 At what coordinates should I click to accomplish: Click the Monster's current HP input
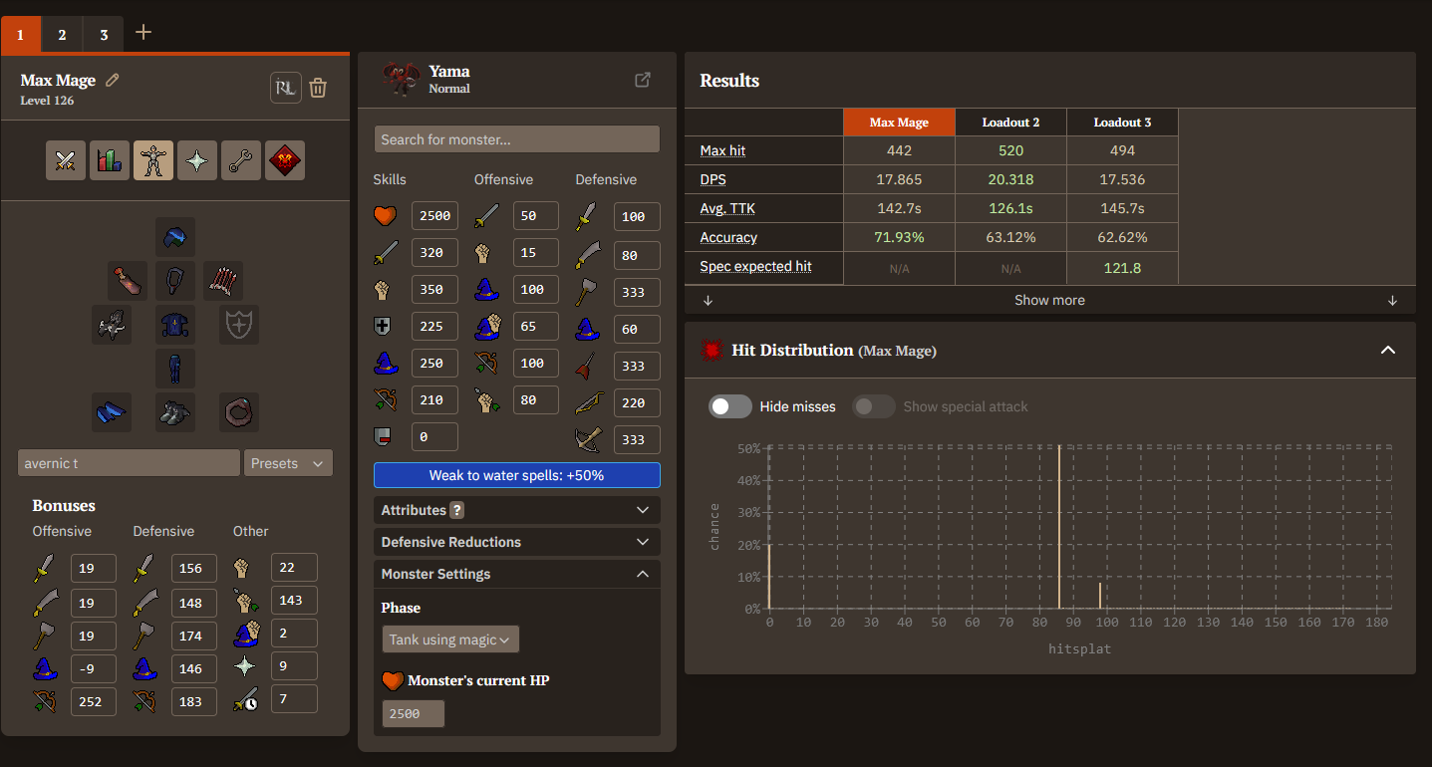point(414,713)
